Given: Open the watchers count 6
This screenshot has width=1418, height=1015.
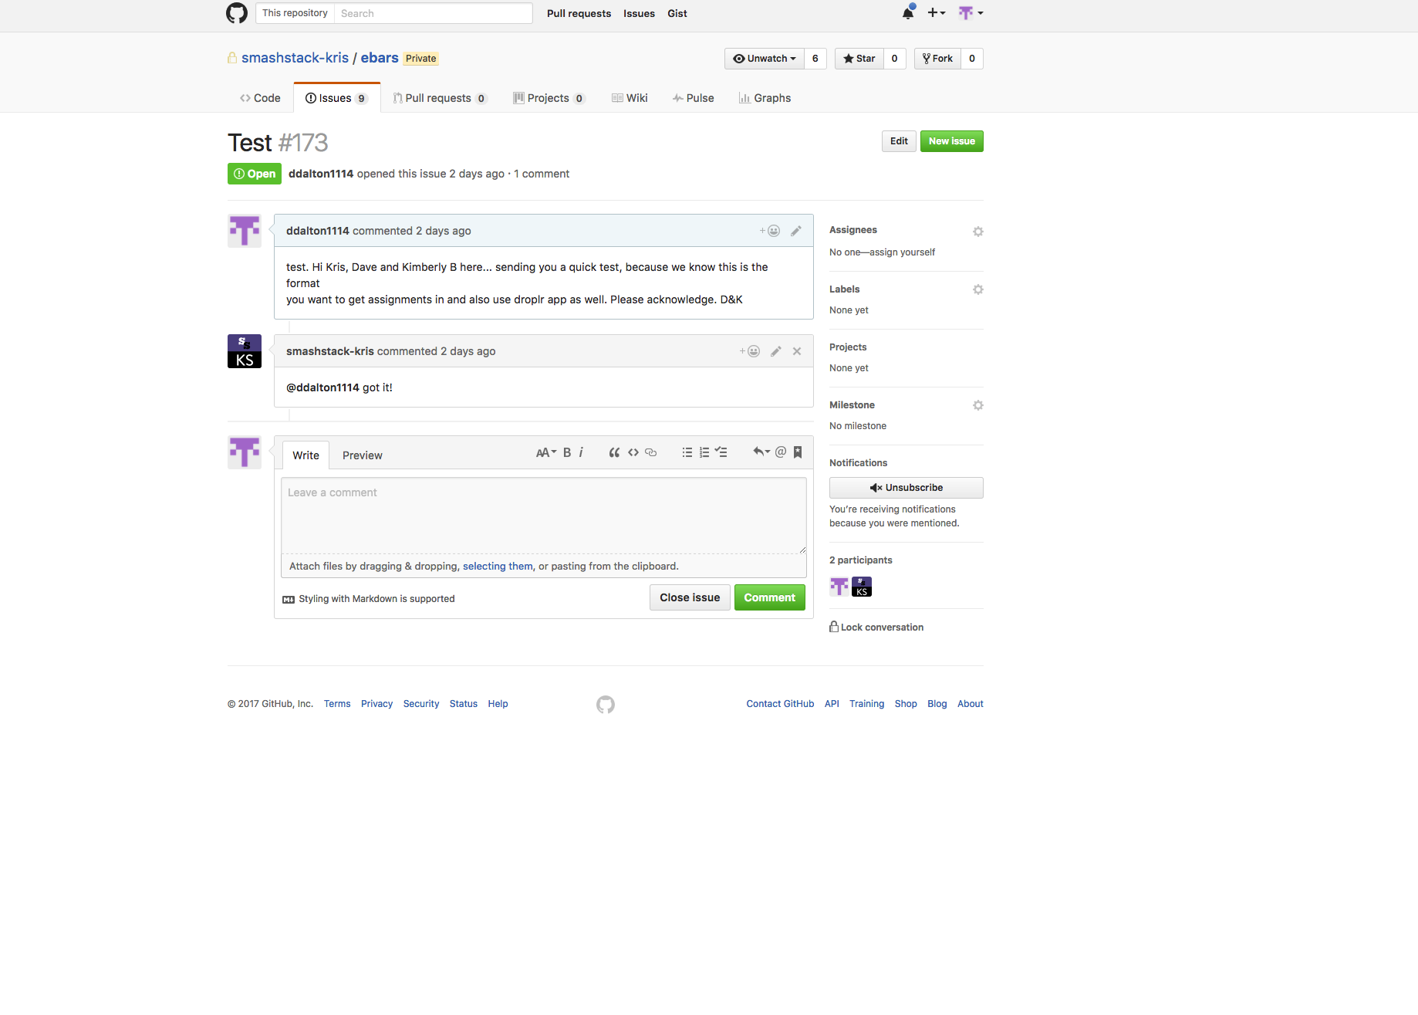Looking at the screenshot, I should (x=815, y=59).
